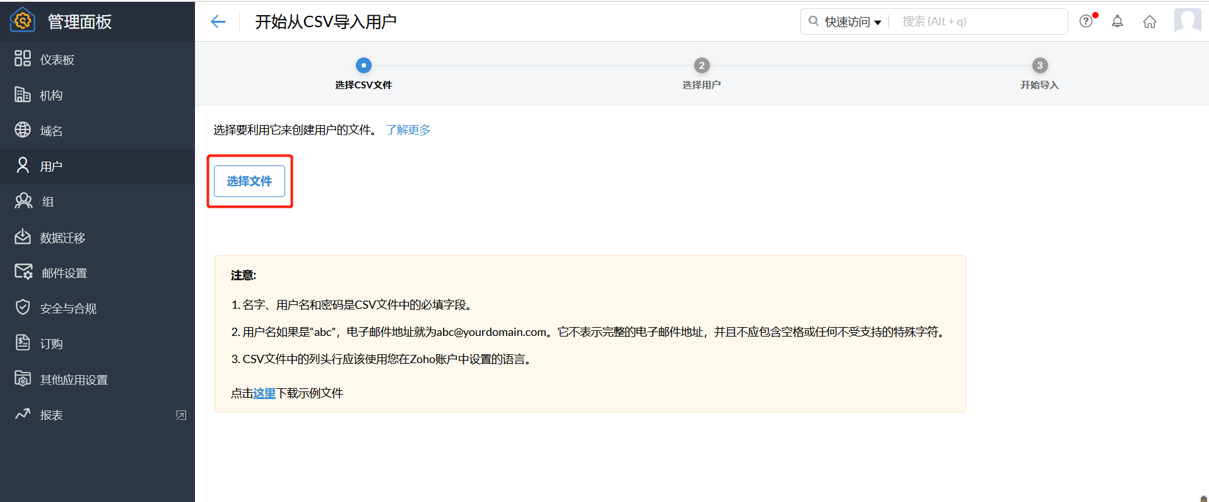Open the help question mark icon
The image size is (1209, 502).
pos(1085,21)
